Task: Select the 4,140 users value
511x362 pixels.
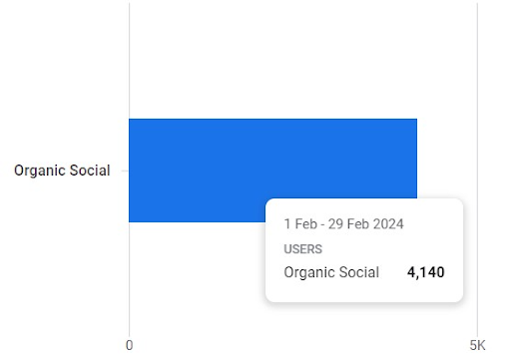Action: [426, 272]
